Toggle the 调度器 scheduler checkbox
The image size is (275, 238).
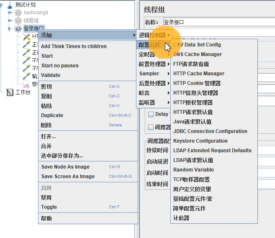click(151, 127)
